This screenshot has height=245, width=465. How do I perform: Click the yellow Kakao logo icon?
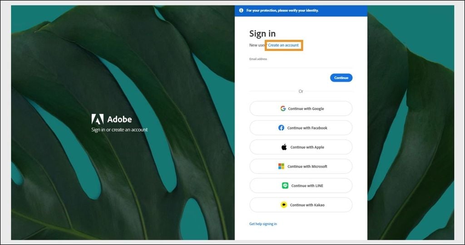pyautogui.click(x=284, y=205)
